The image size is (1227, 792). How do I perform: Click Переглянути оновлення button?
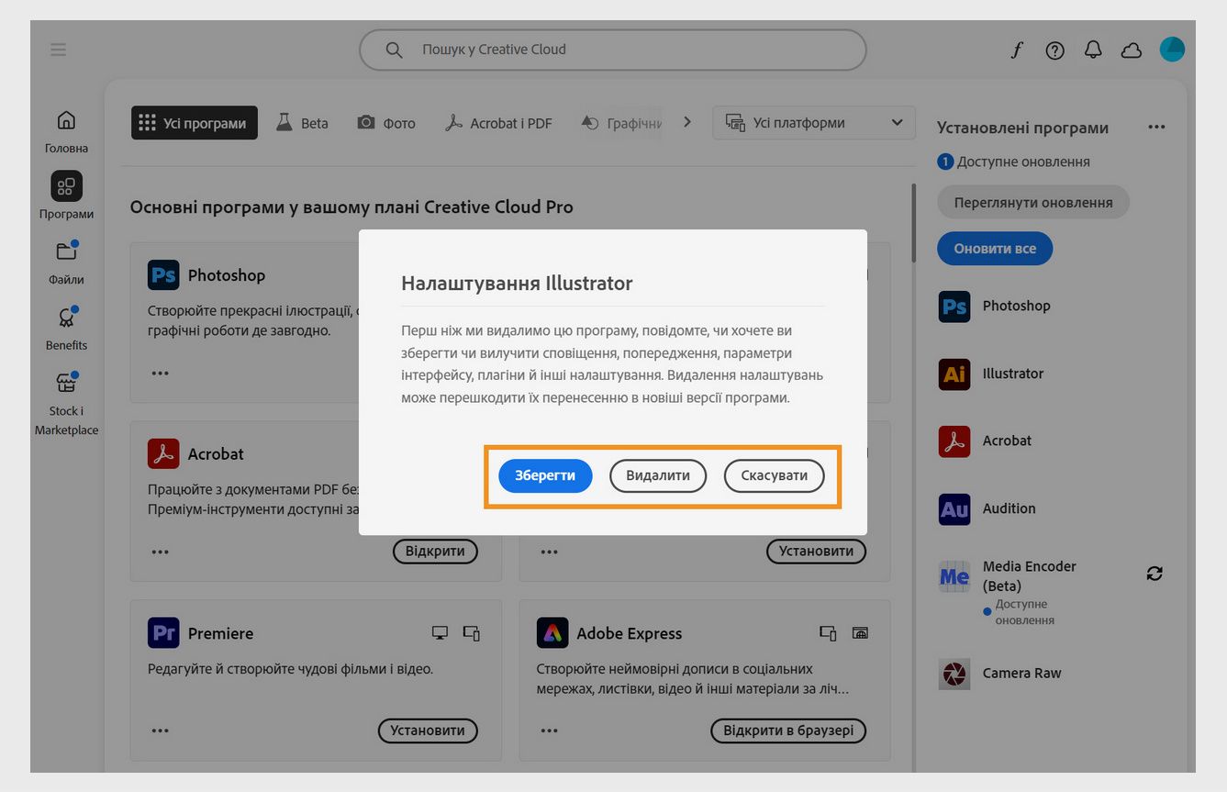tap(1033, 203)
